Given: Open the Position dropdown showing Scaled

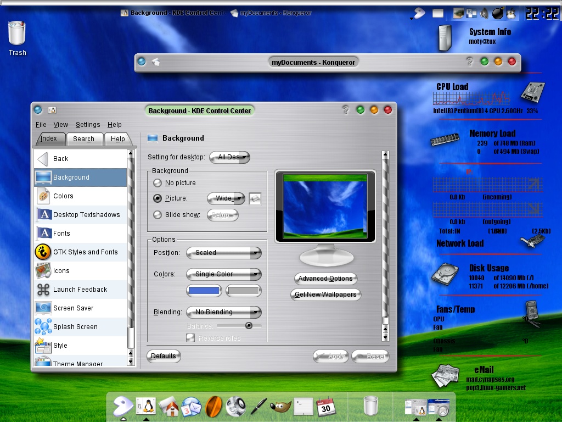Looking at the screenshot, I should pyautogui.click(x=224, y=253).
